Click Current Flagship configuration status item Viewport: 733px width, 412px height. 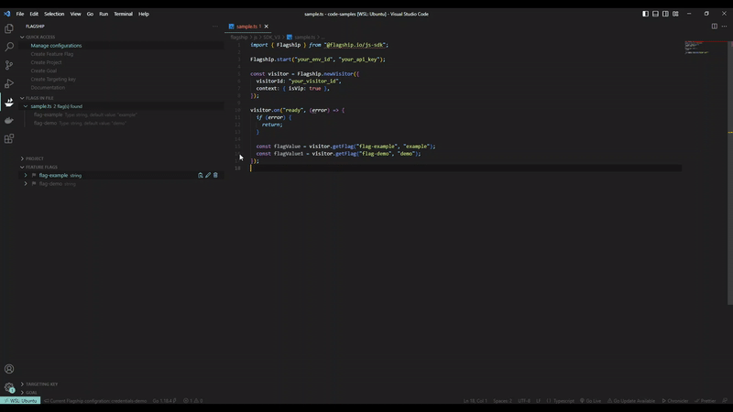pos(95,401)
